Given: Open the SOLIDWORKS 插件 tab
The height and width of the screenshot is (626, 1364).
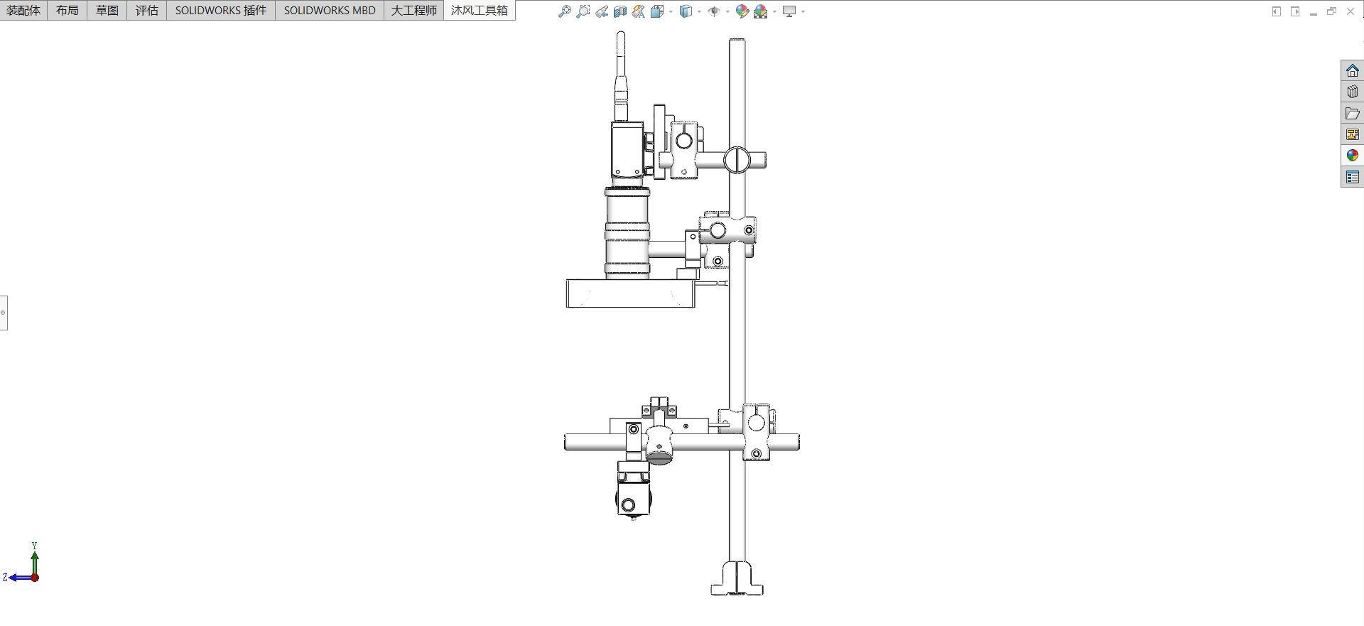Looking at the screenshot, I should click(x=221, y=10).
